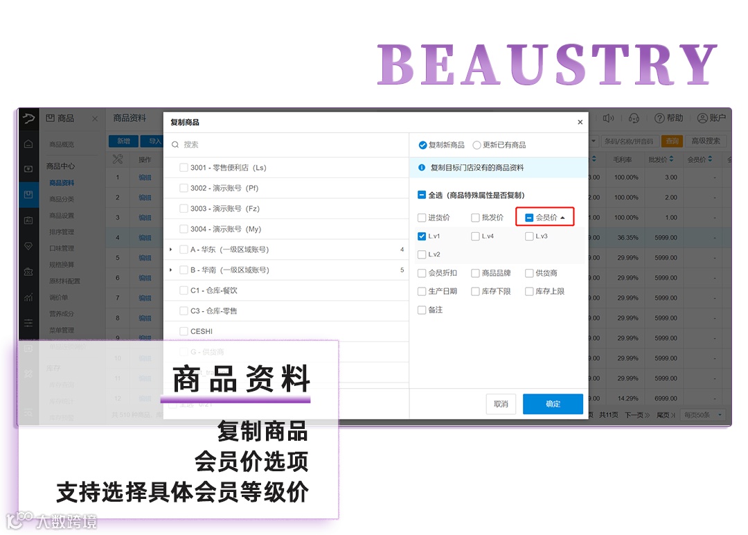This screenshot has height=535, width=748.
Task: Close the 复制商品 dialog with the X
Action: [580, 122]
